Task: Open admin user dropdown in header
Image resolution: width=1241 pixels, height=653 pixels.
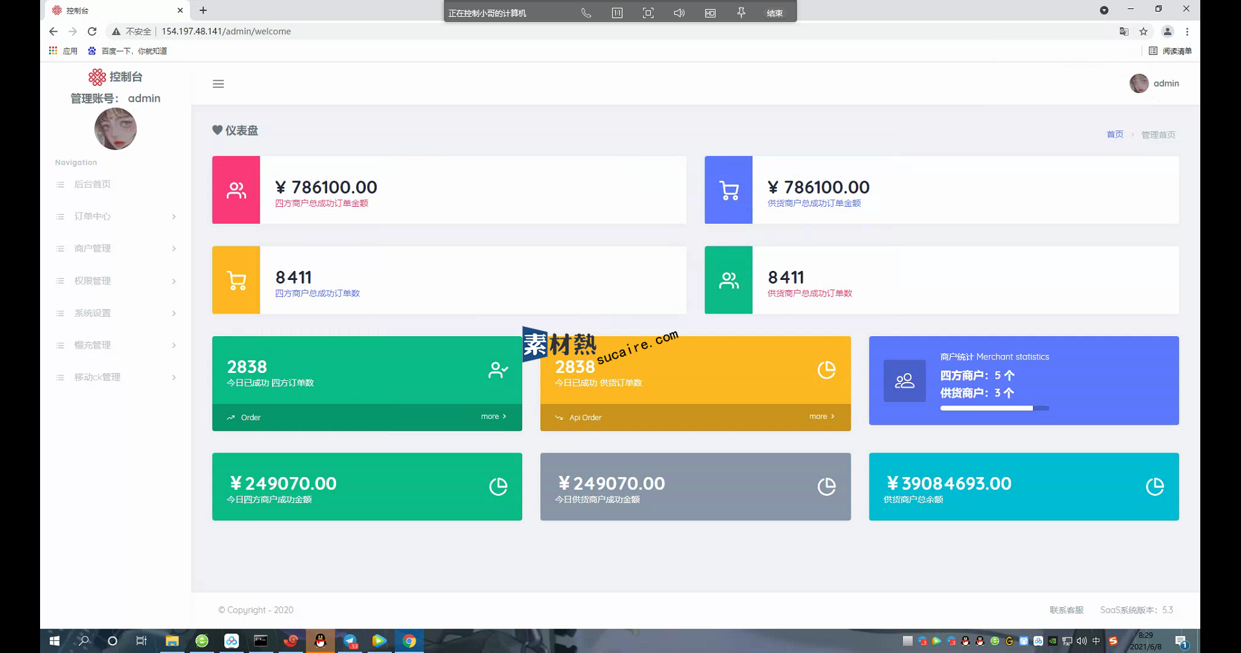Action: (x=1154, y=83)
